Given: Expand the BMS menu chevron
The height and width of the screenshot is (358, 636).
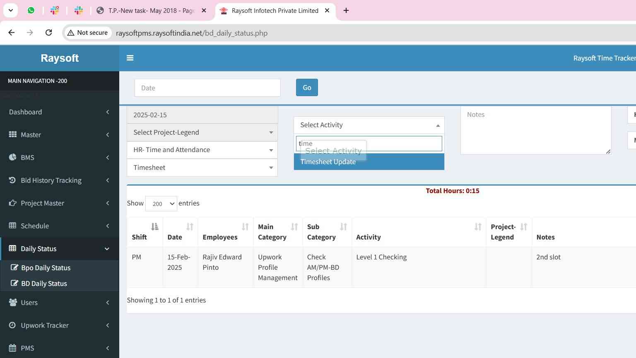Looking at the screenshot, I should [x=108, y=157].
